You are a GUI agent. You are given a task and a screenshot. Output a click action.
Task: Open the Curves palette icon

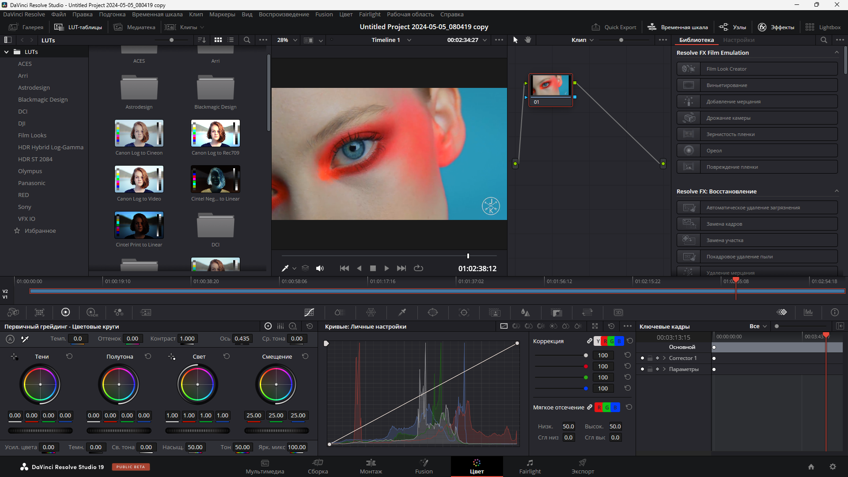point(309,313)
